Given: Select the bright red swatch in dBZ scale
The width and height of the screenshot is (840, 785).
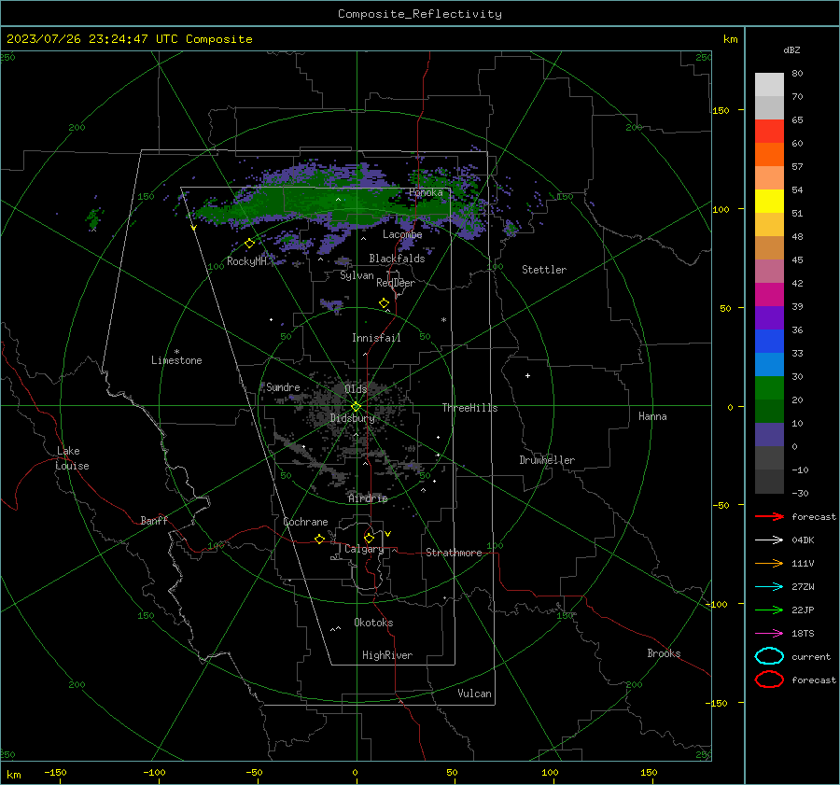Looking at the screenshot, I should pyautogui.click(x=769, y=132).
